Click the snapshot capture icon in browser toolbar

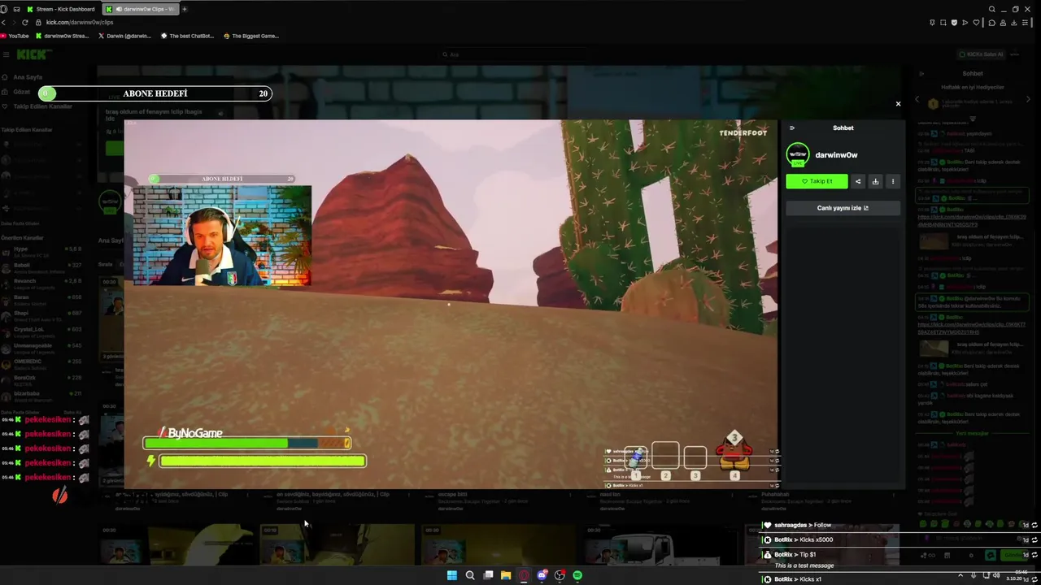point(943,22)
